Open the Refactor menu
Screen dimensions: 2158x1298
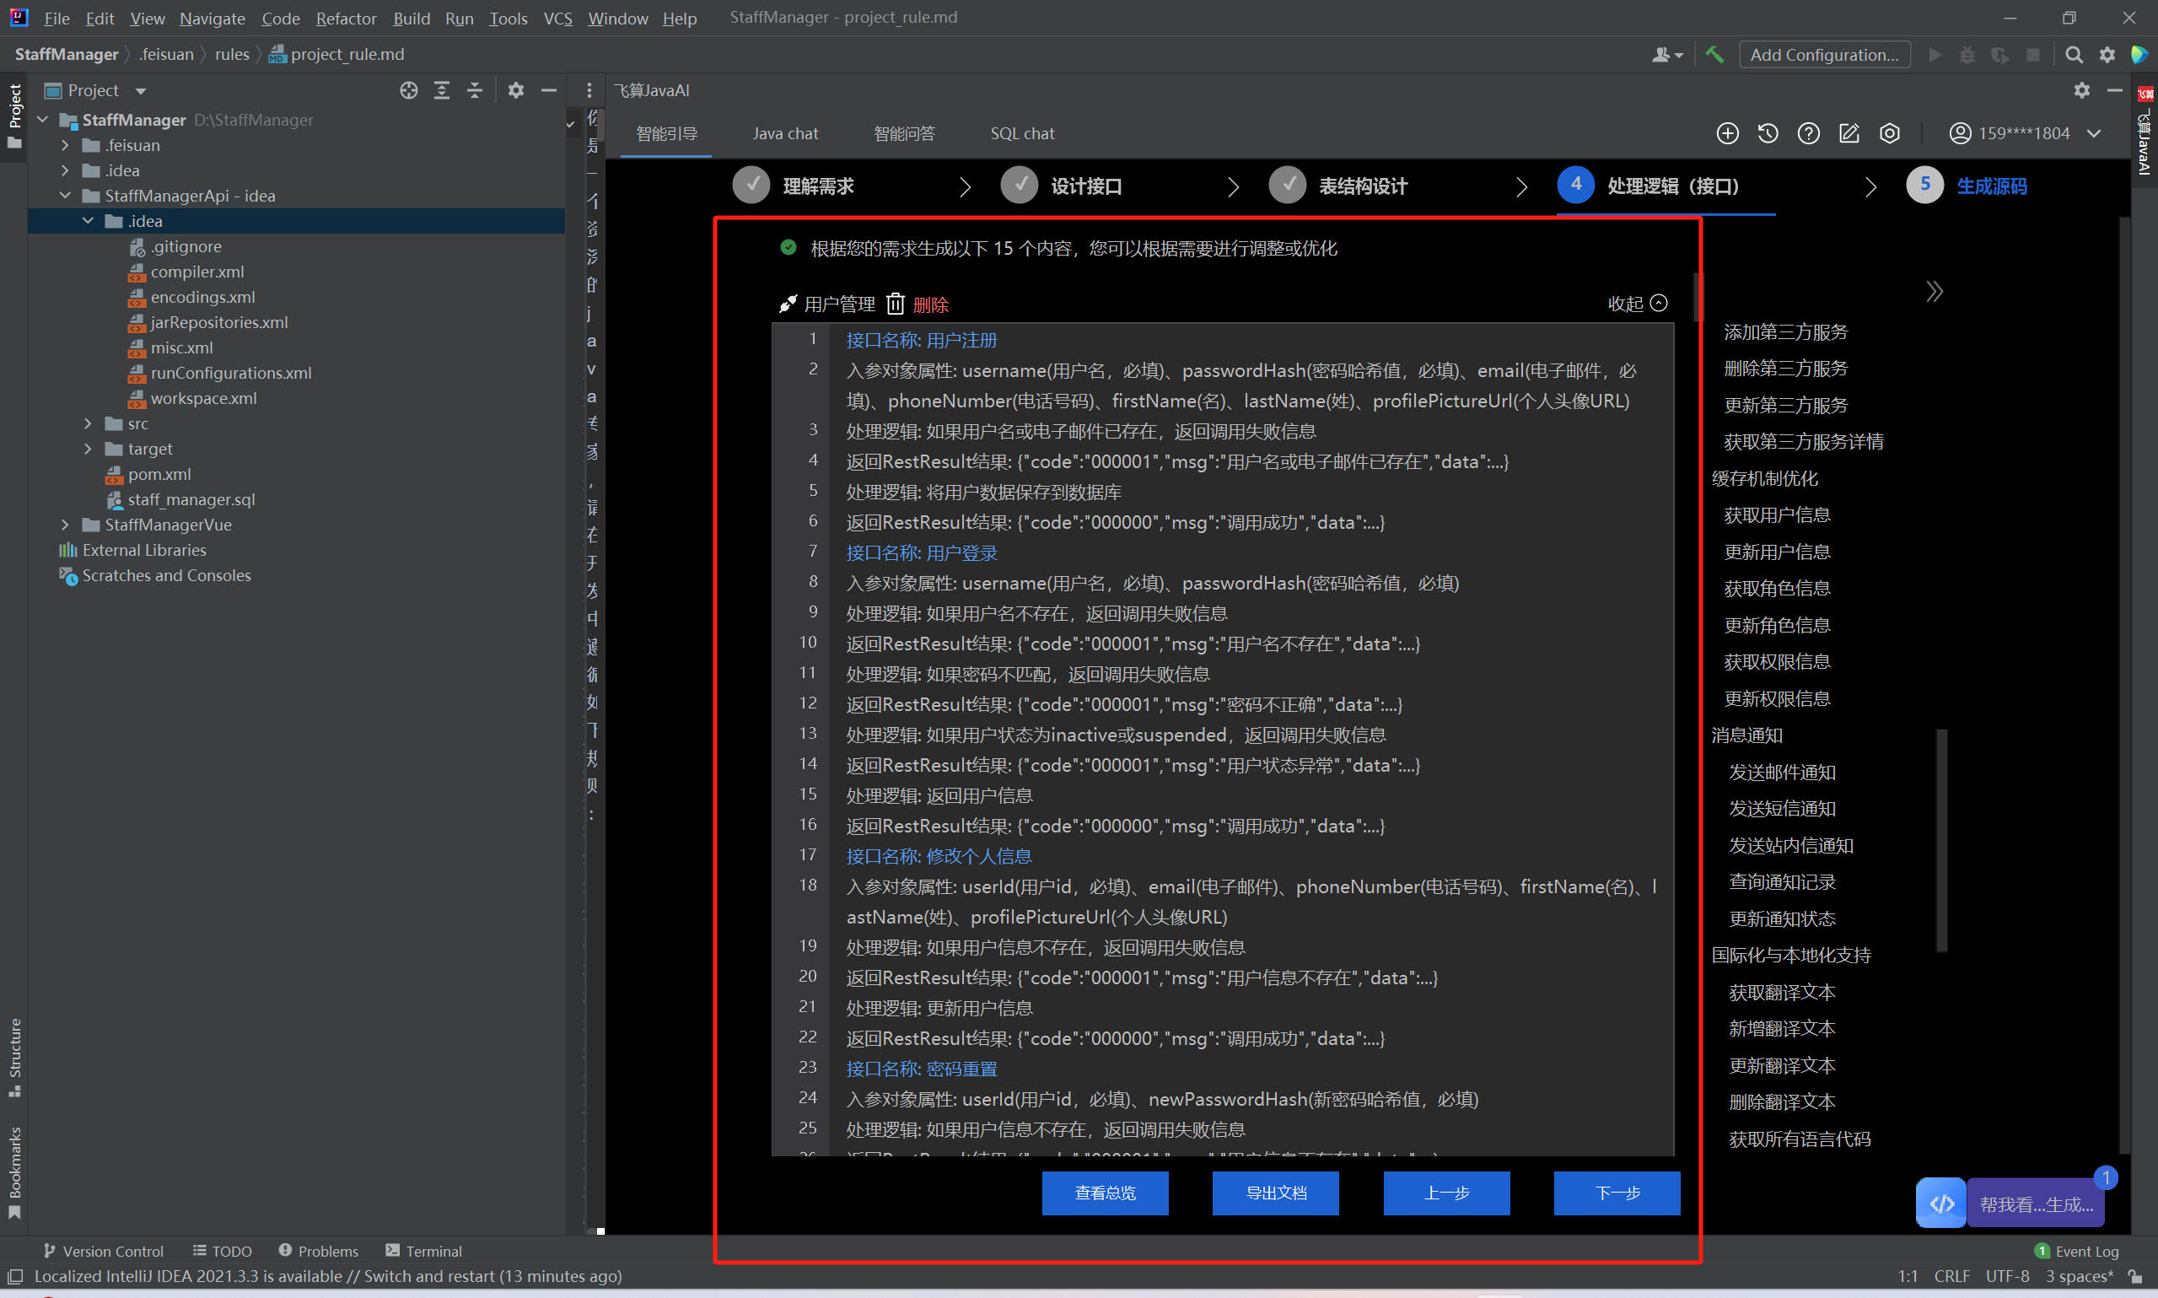click(346, 18)
